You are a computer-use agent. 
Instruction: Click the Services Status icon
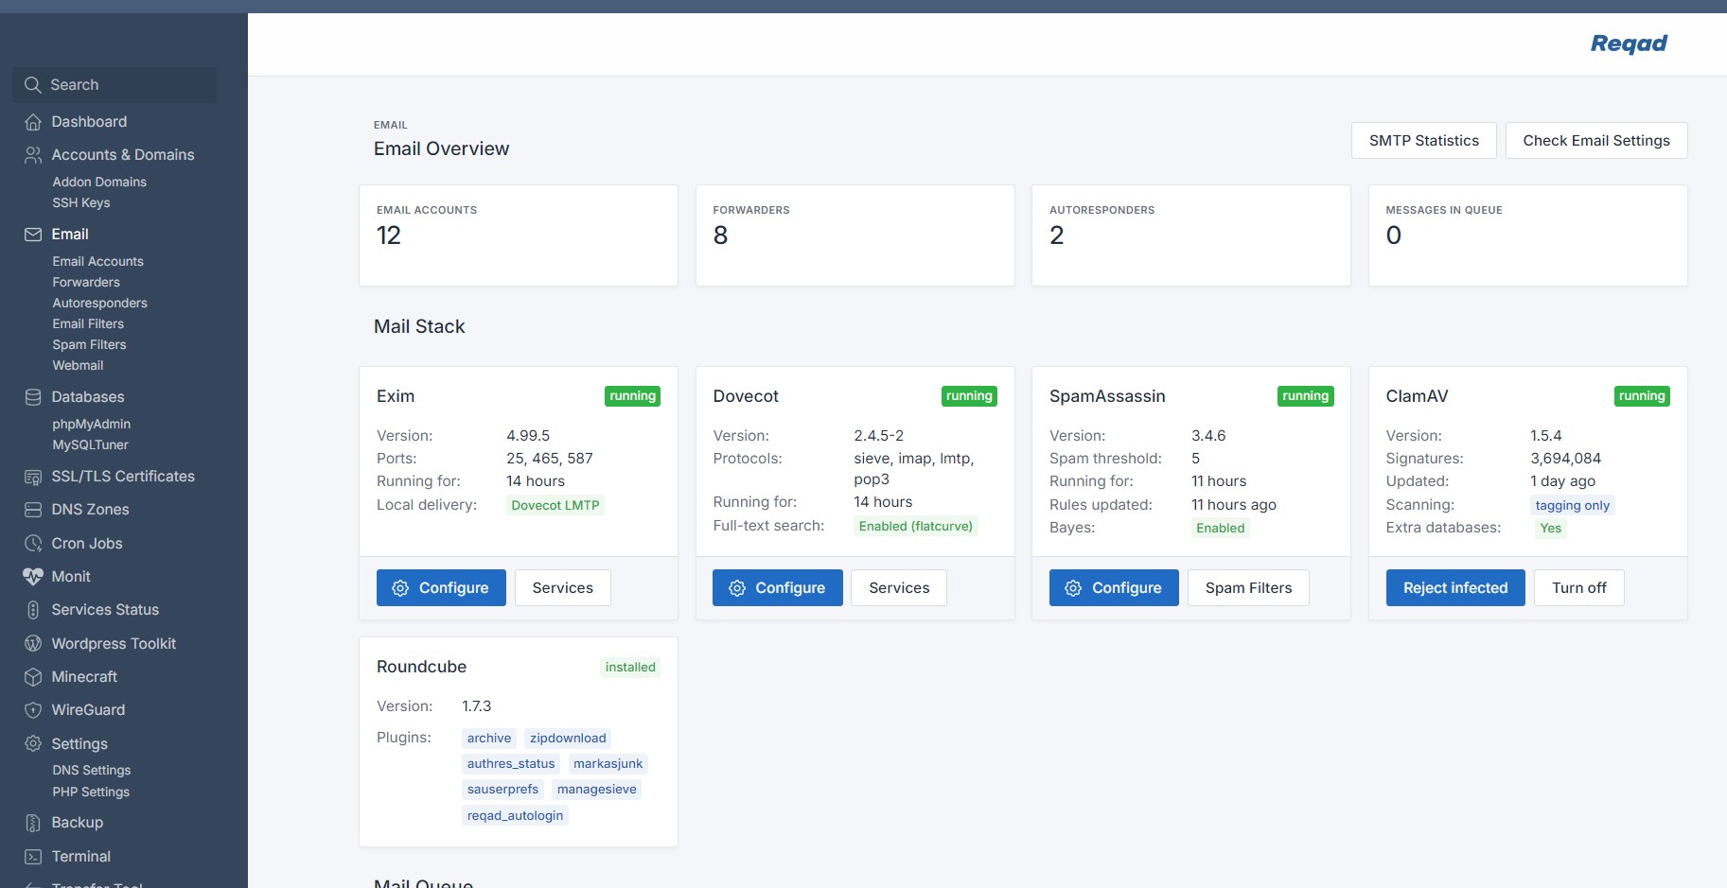[x=33, y=610]
